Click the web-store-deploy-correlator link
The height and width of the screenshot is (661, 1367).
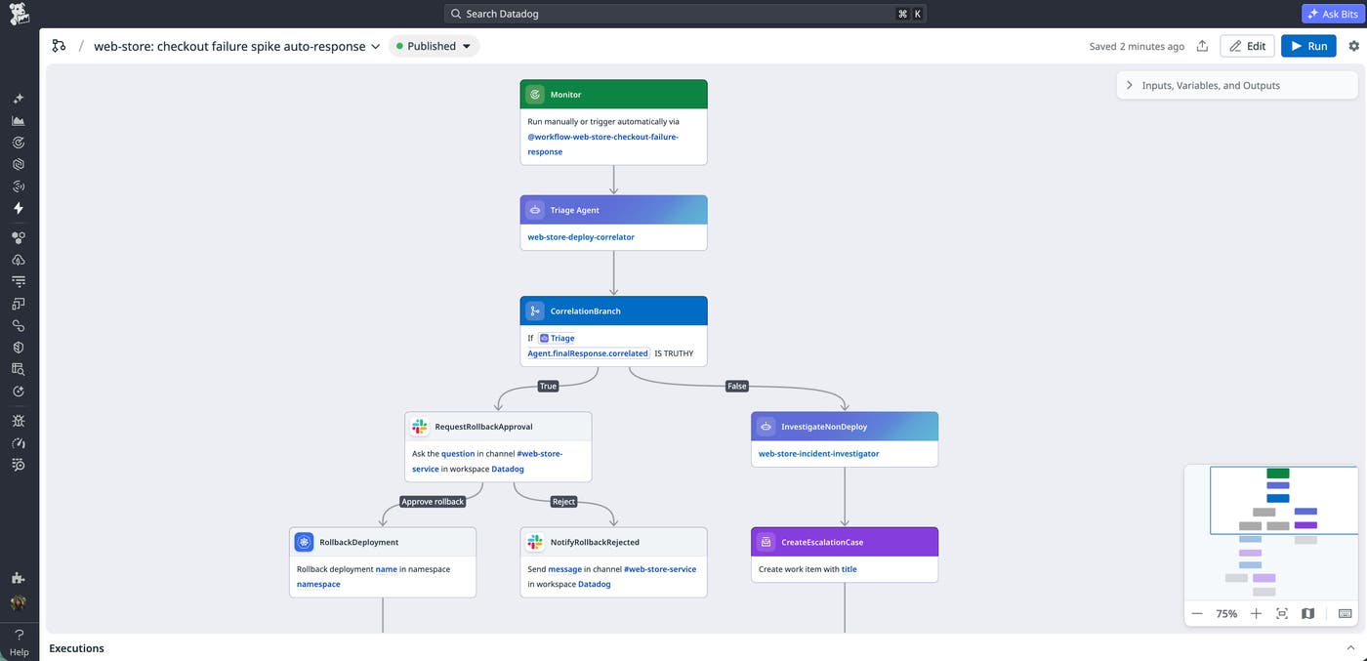(x=581, y=237)
